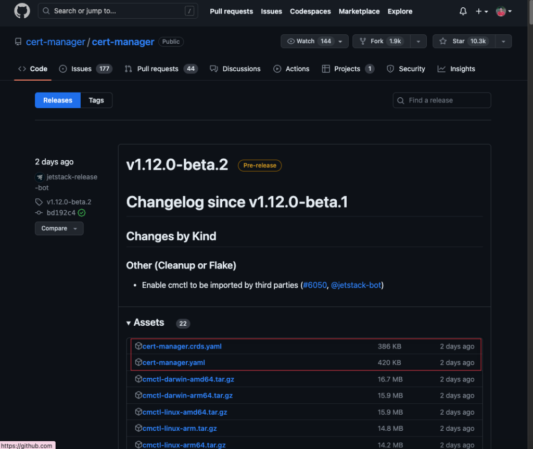This screenshot has height=449, width=533.
Task: Open cert-manager repository name link
Action: click(x=123, y=42)
